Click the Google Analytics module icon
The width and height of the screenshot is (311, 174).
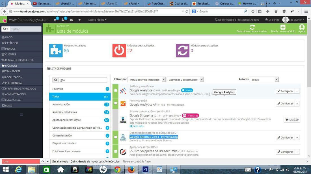point(123,91)
